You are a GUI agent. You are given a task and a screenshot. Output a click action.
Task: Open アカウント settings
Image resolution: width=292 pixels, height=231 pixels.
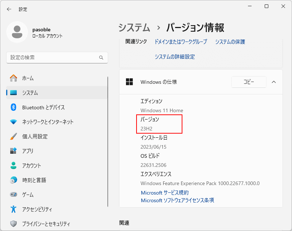57,165
